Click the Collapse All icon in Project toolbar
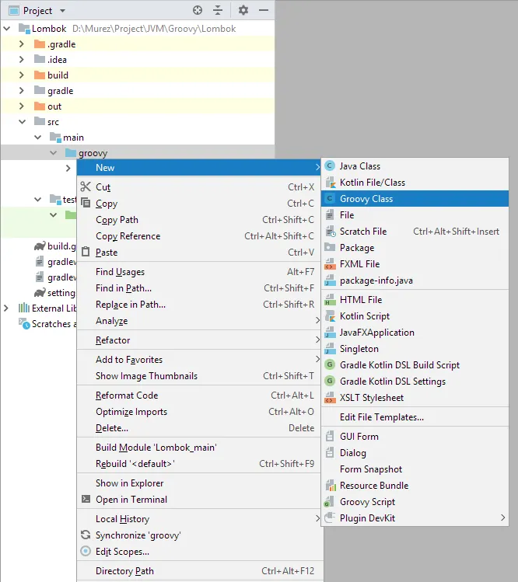518x582 pixels. click(218, 10)
